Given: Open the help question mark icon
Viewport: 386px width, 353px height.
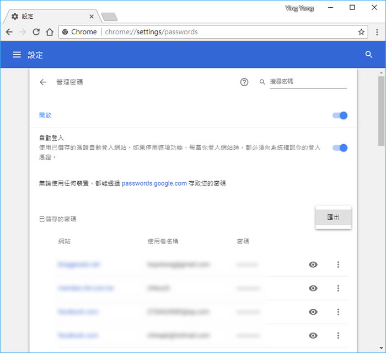Looking at the screenshot, I should point(244,82).
